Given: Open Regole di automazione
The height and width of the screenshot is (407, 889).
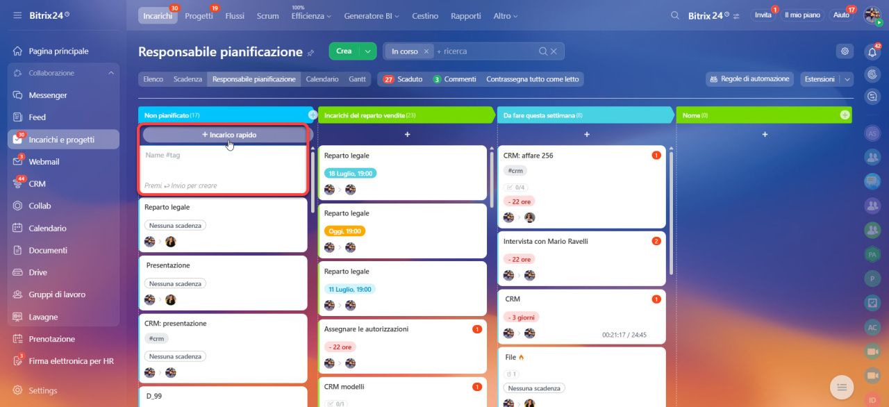Looking at the screenshot, I should (750, 79).
